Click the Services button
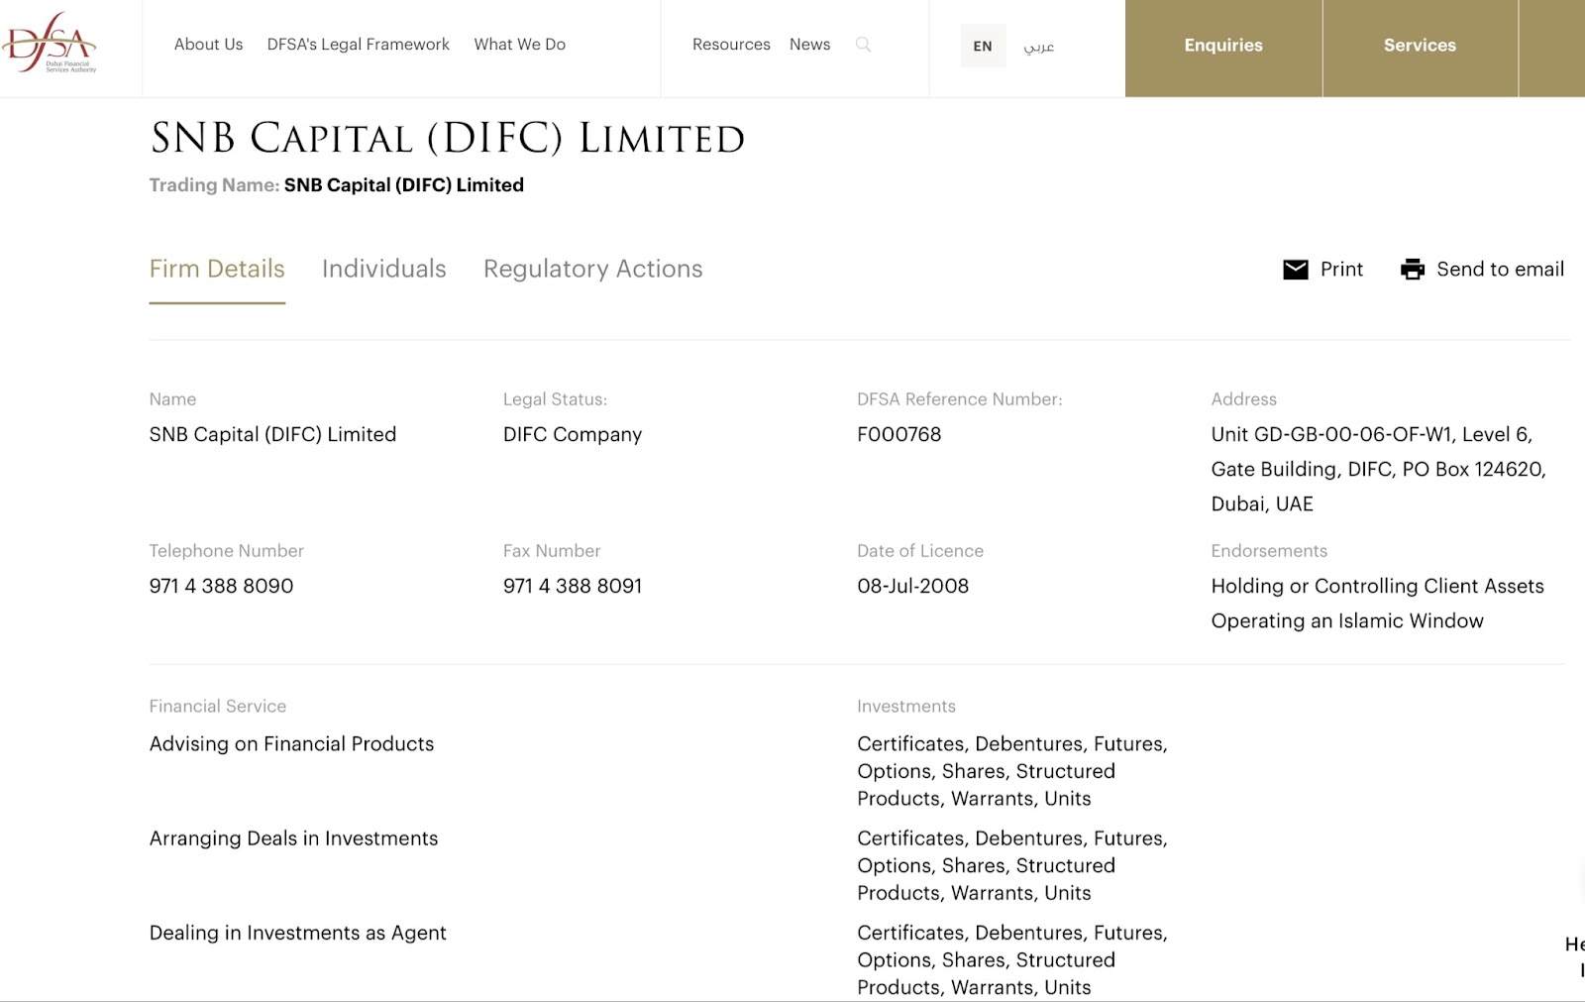Viewport: 1585px width, 1002px height. click(1420, 48)
